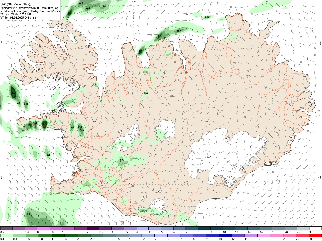322x241 pixels.
Task: Click the "slydda/snjókoma" legend description line
Action: 30,11
